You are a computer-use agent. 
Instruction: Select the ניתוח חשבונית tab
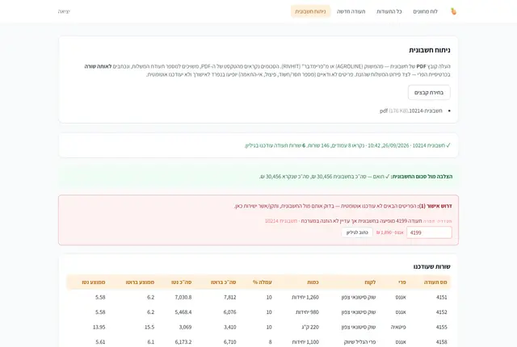coord(310,11)
